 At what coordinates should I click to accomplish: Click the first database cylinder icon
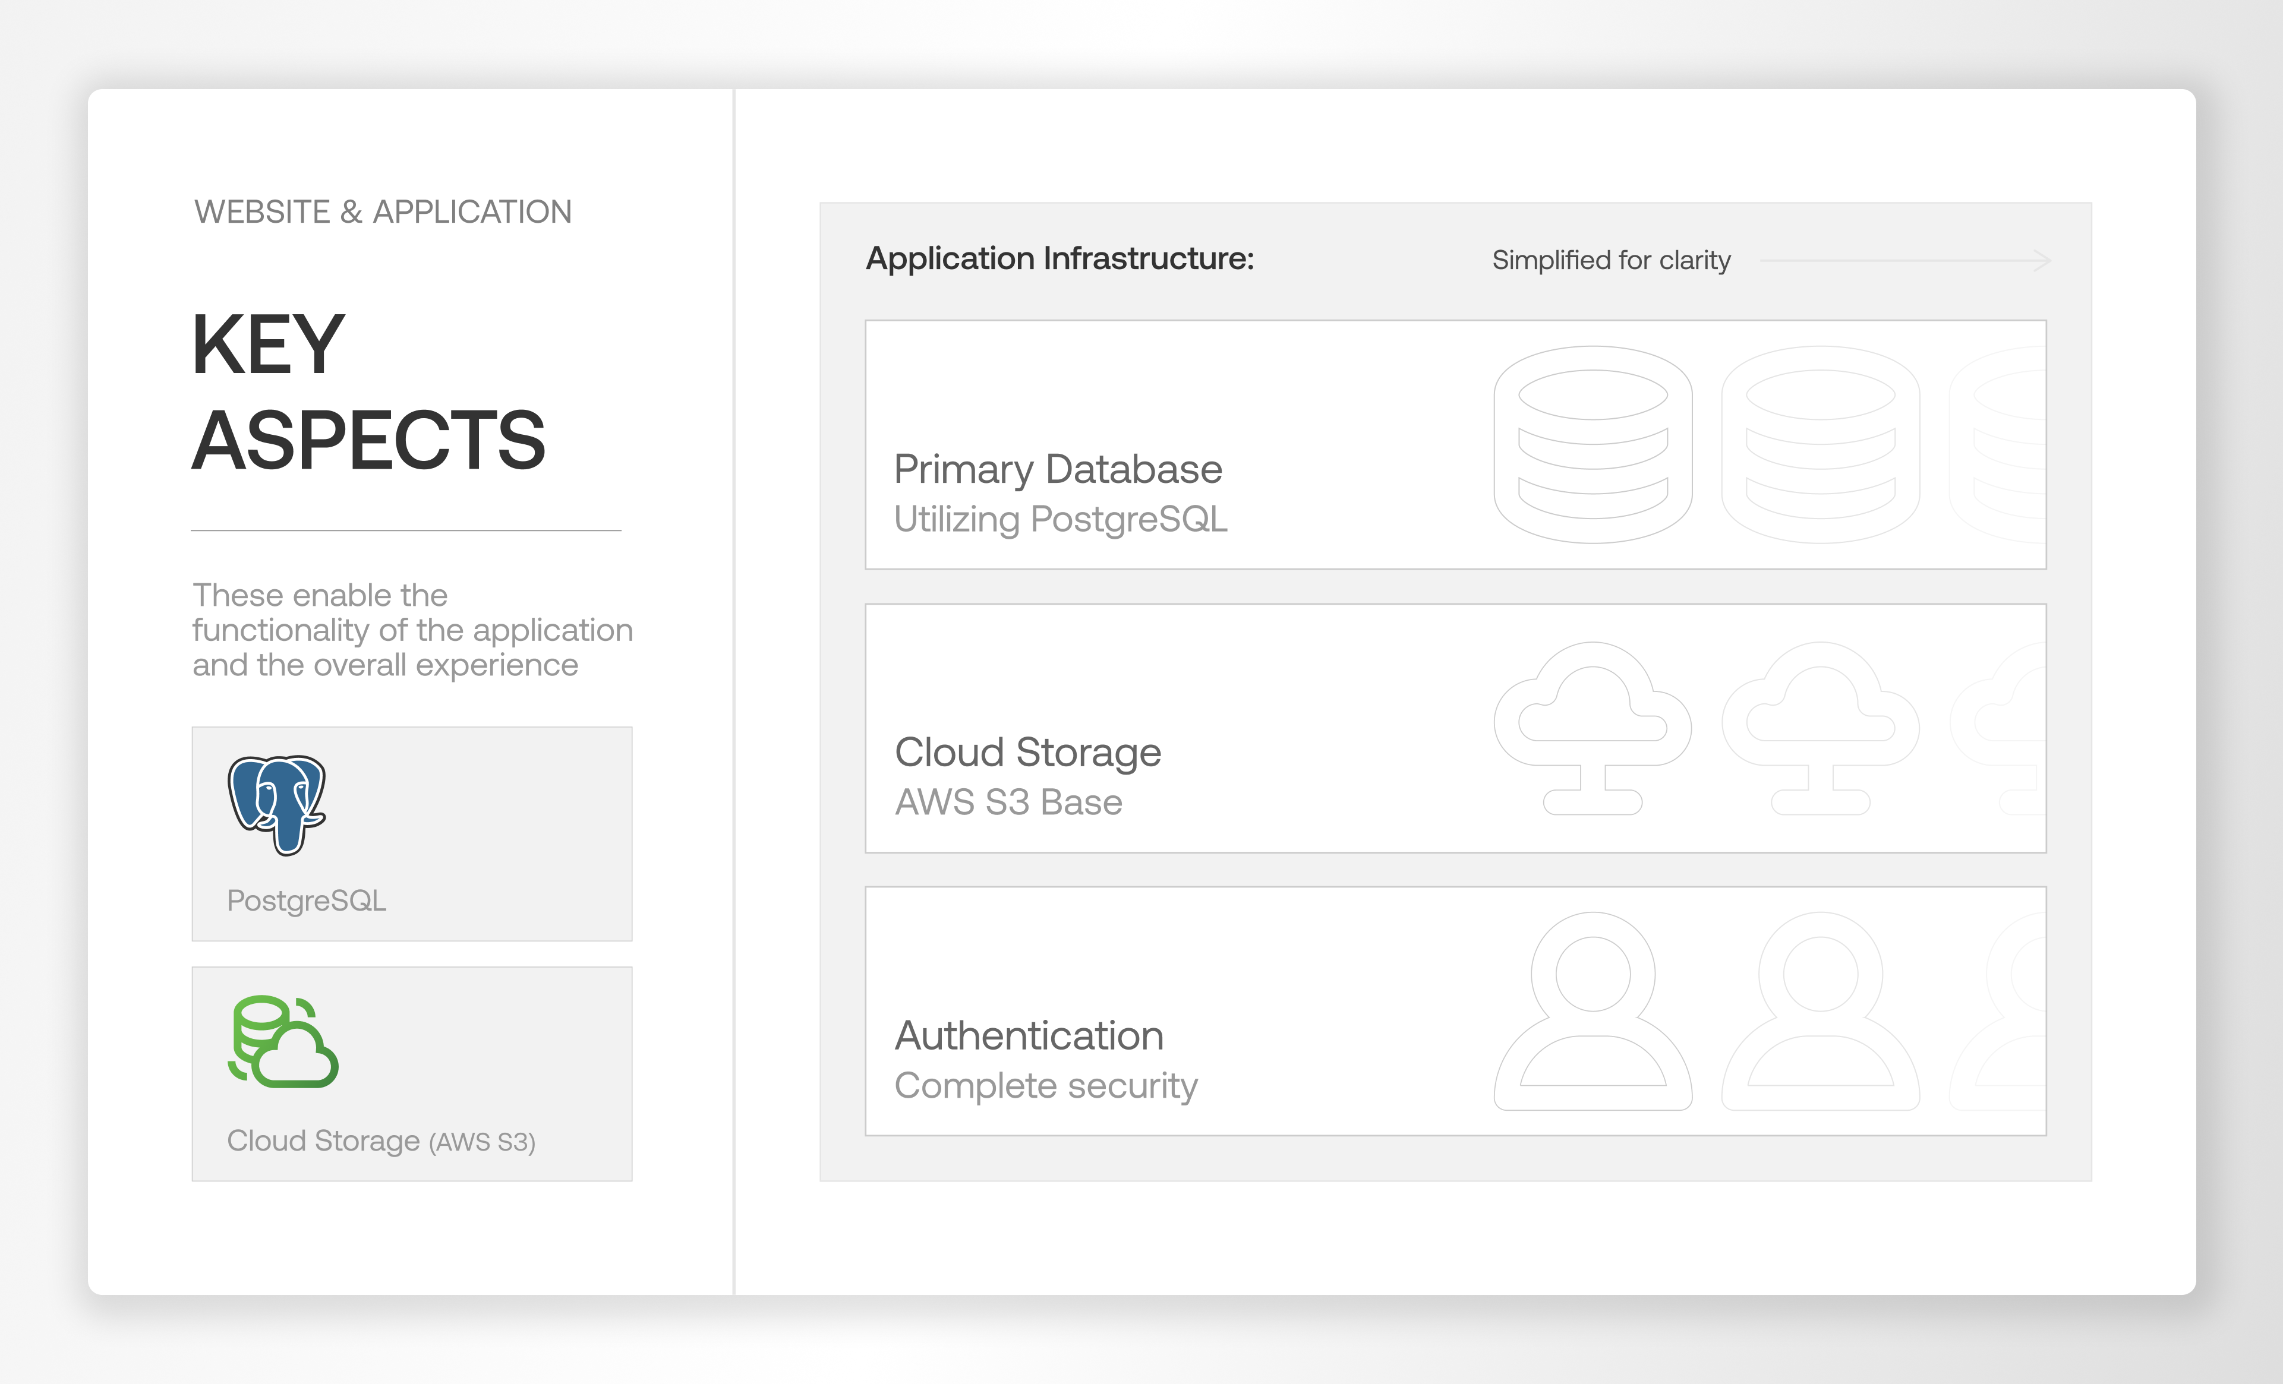point(1593,445)
